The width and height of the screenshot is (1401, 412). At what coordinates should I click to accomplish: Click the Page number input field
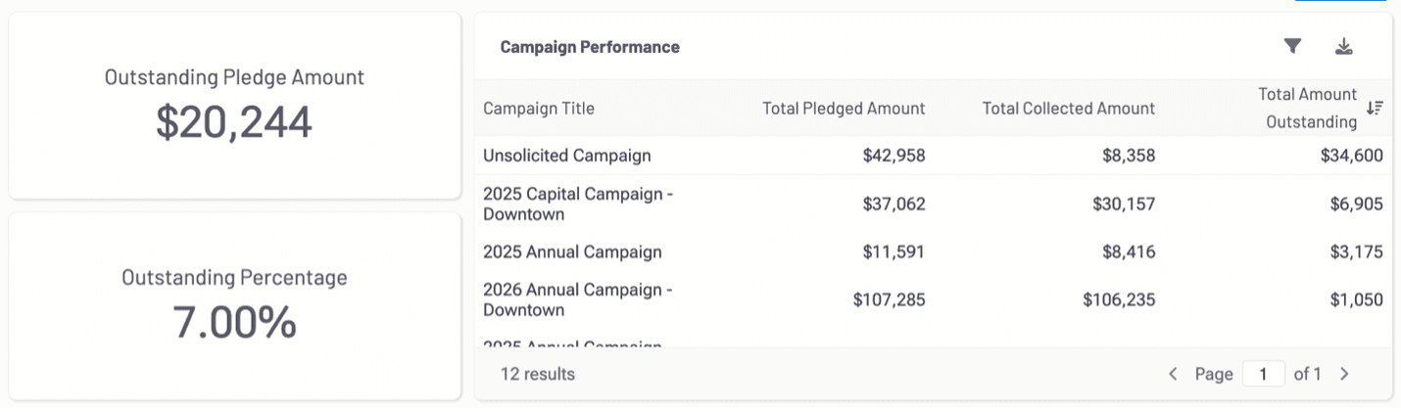1263,374
